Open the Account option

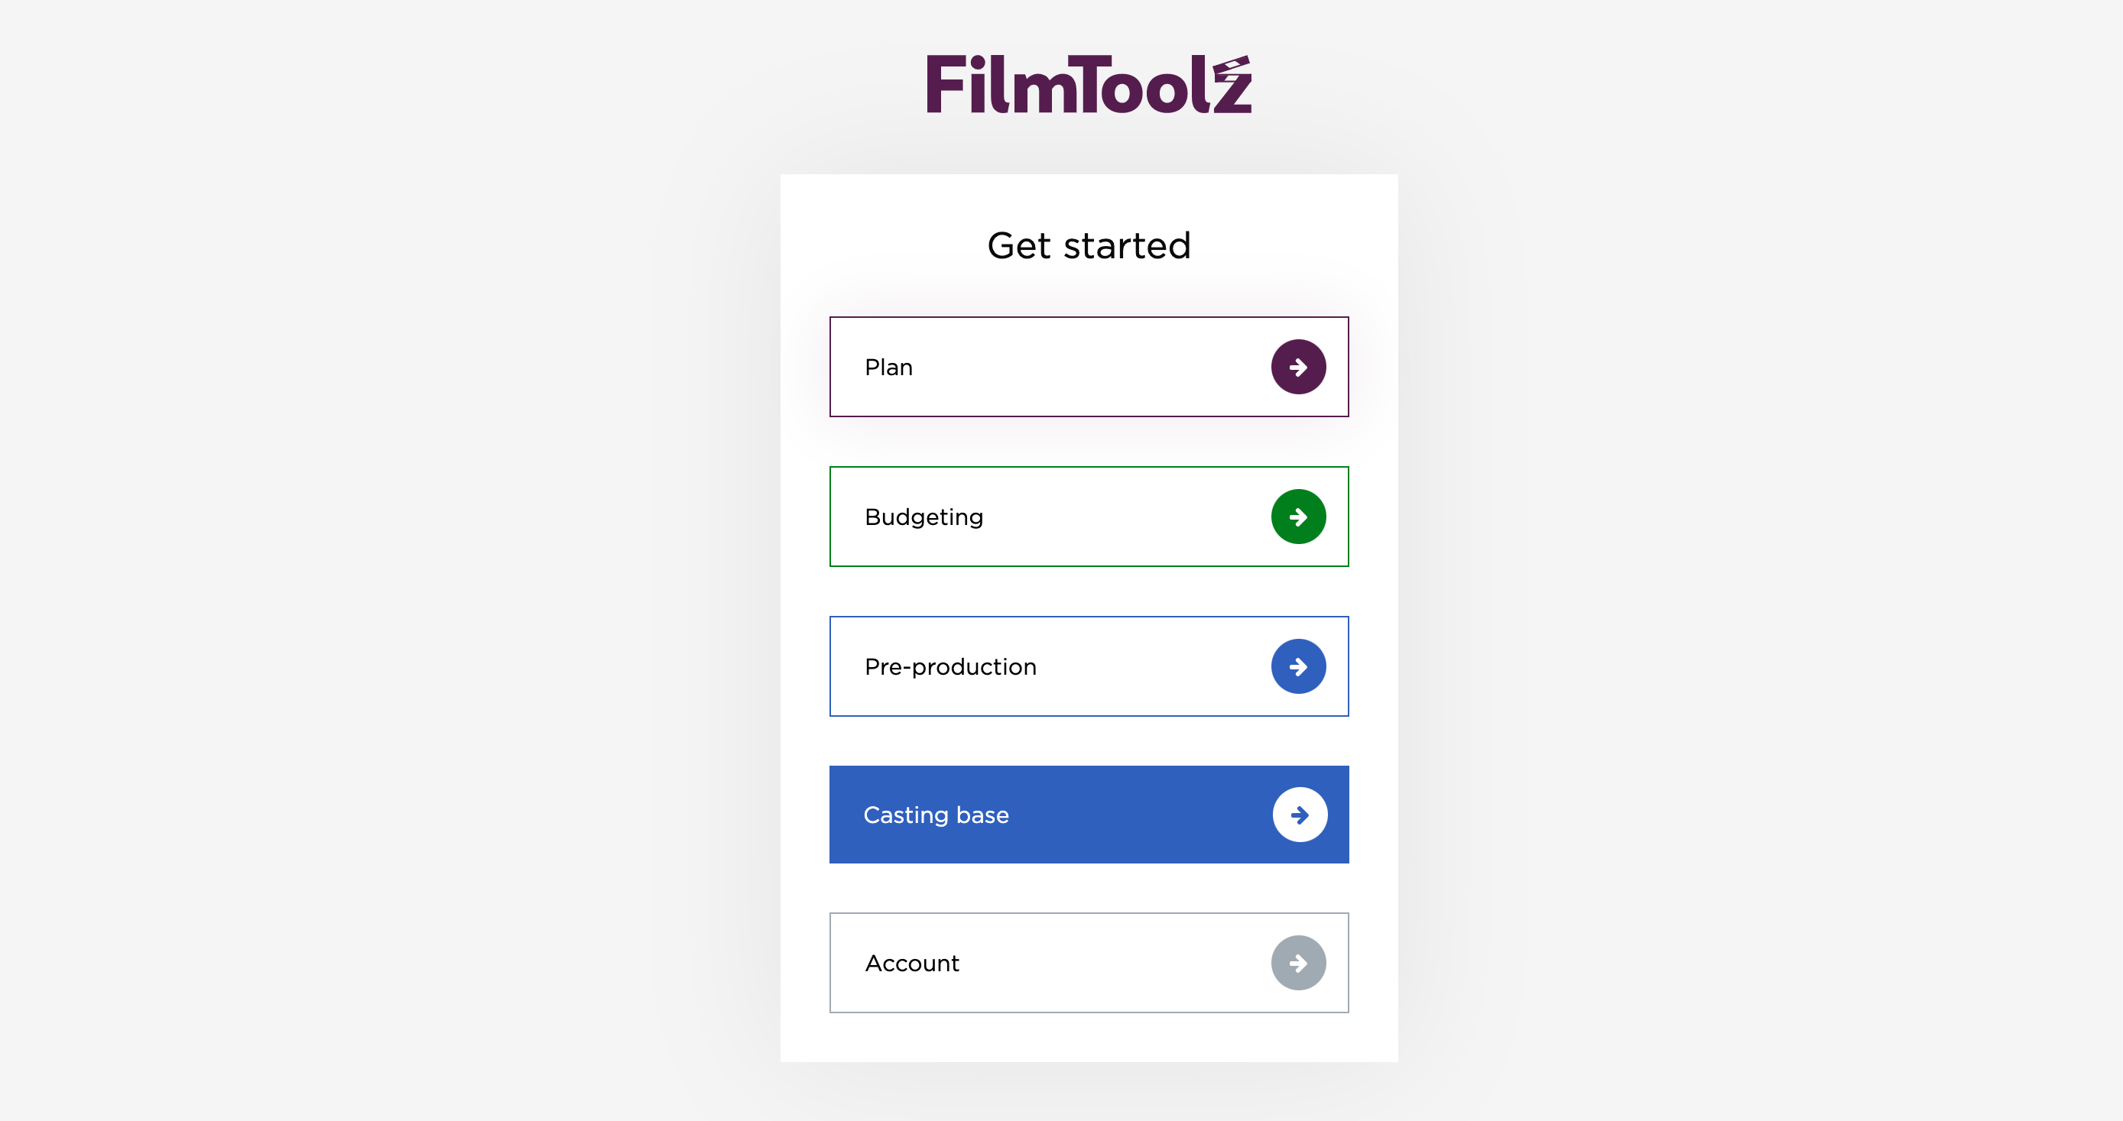(x=1089, y=963)
